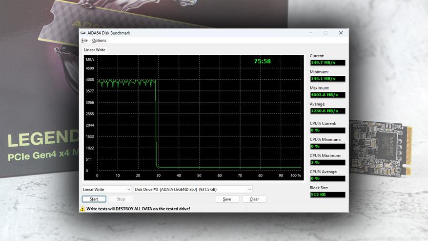This screenshot has width=428, height=241.
Task: Click the maximize button in the title bar
Action: [x=326, y=33]
